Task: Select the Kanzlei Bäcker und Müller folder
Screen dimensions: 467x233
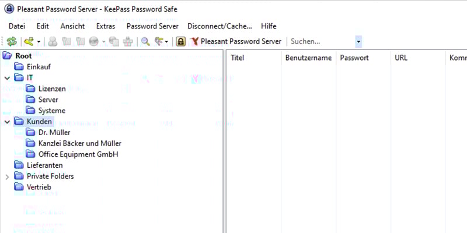Action: click(x=79, y=143)
